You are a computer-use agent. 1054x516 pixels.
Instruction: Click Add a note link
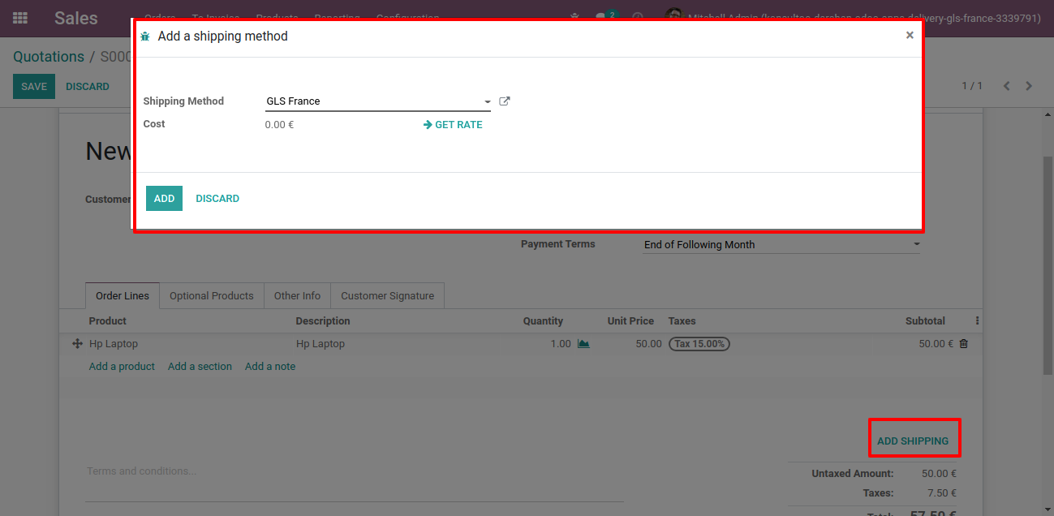click(x=270, y=367)
